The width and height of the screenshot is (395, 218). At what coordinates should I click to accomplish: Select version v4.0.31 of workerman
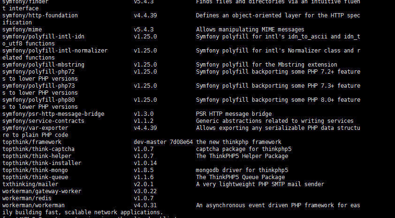pyautogui.click(x=145, y=206)
